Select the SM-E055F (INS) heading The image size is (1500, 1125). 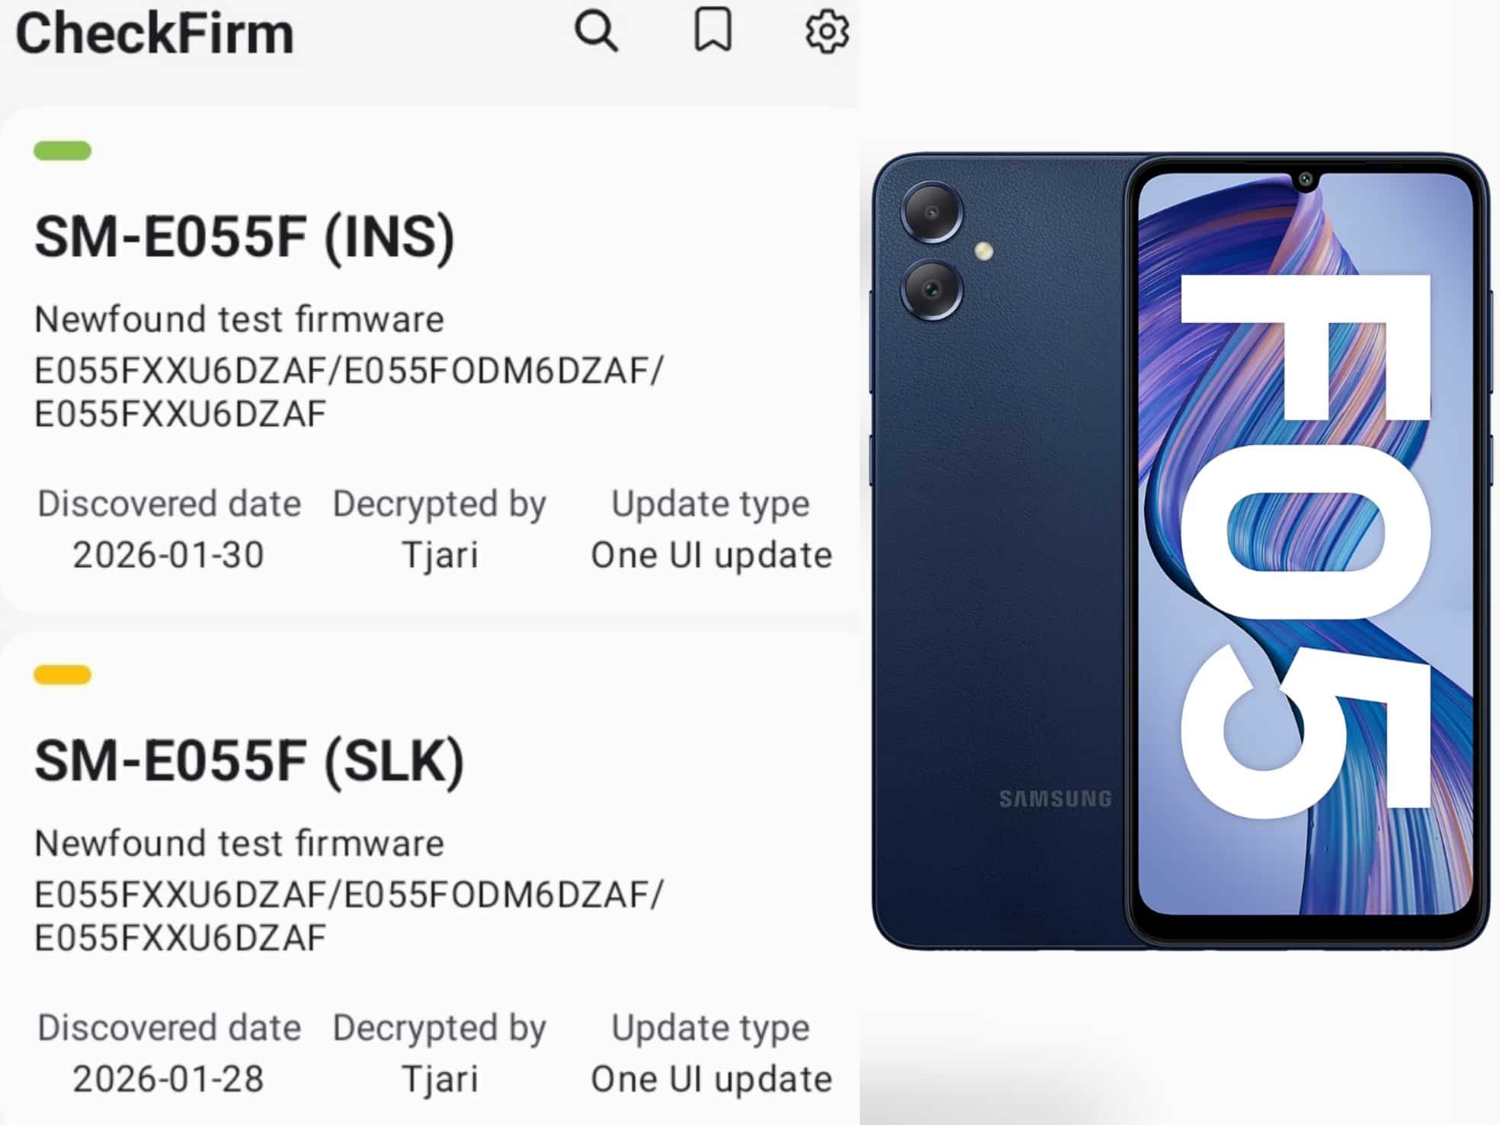coord(245,237)
